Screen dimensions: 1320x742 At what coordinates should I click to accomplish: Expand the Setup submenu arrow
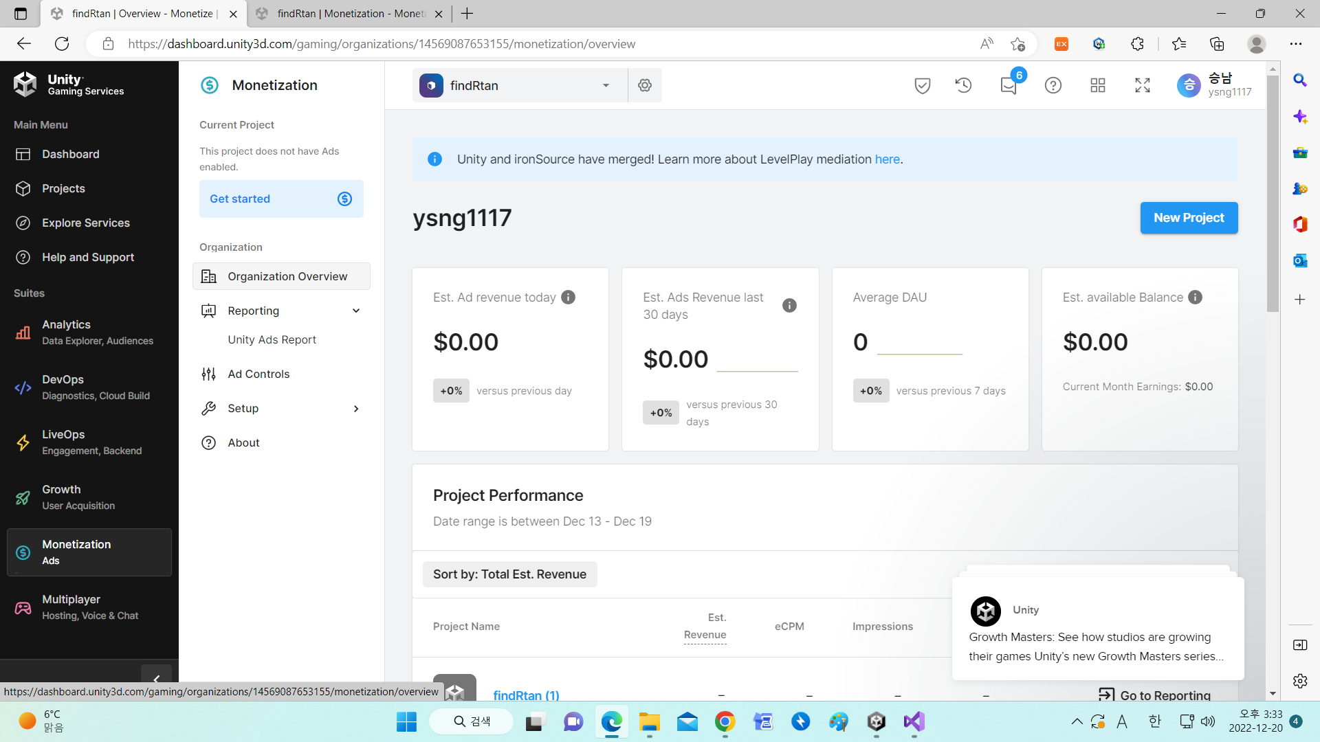[356, 409]
